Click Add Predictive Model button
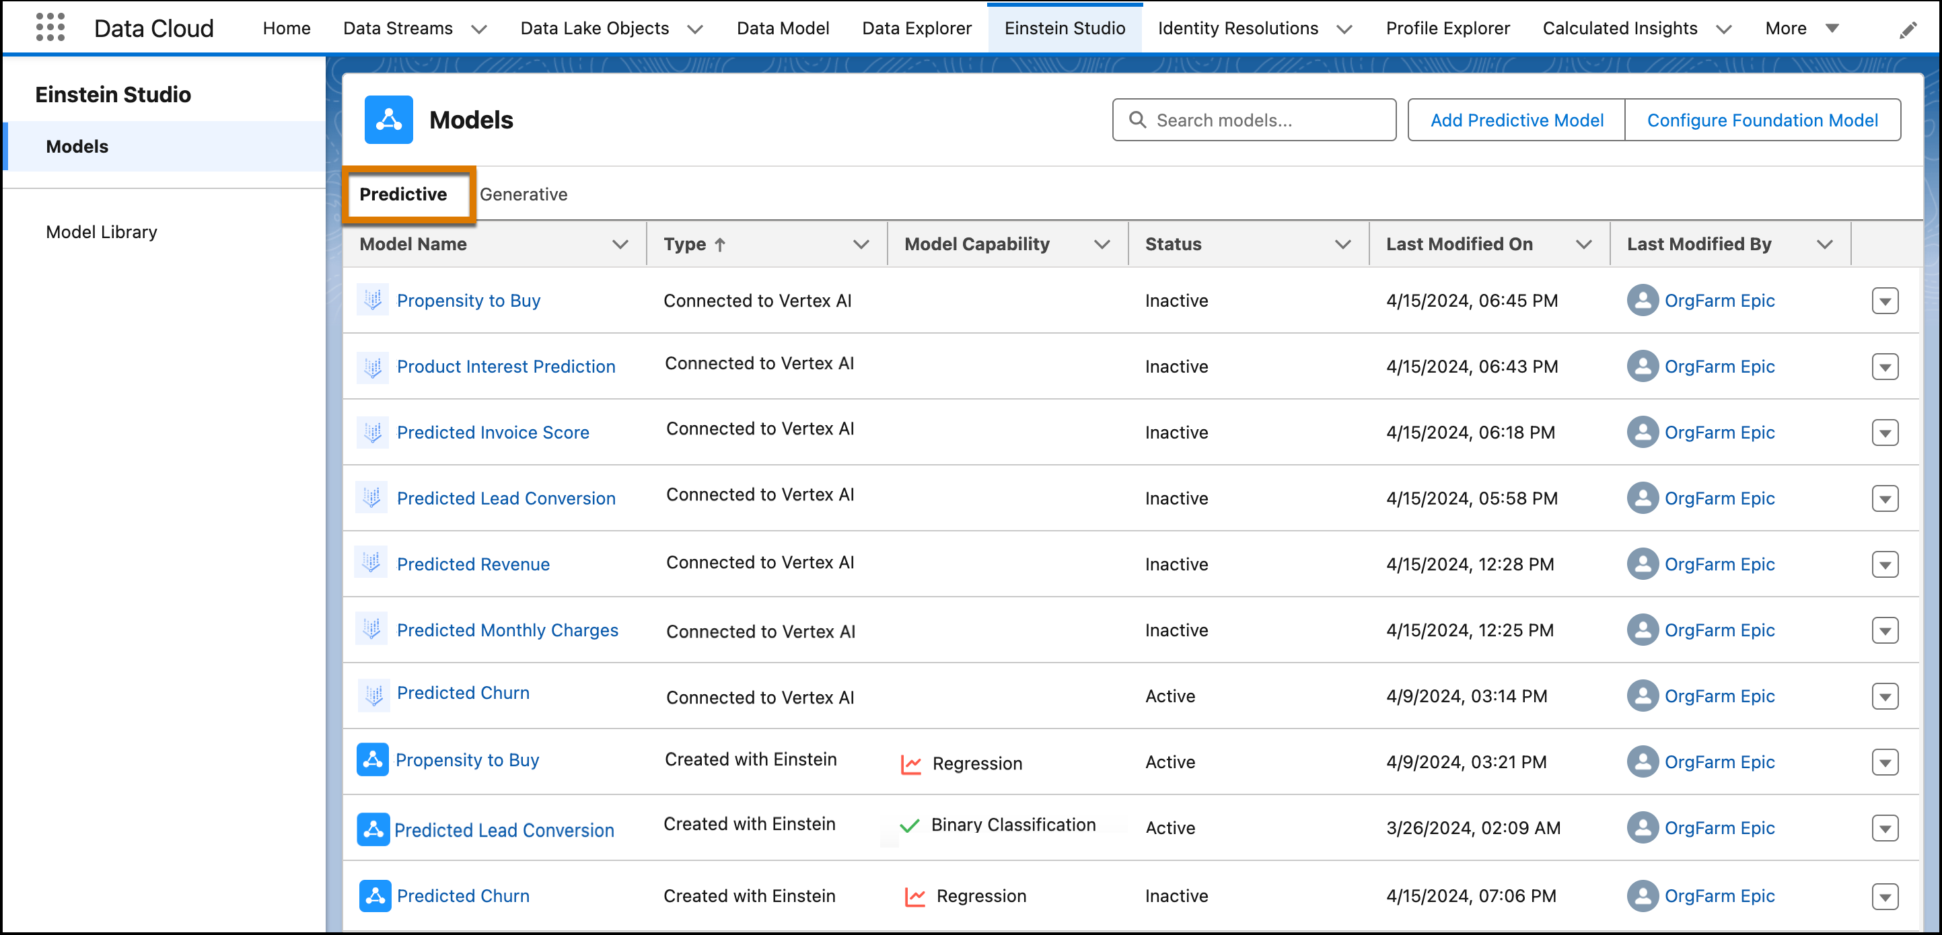Screen dimensions: 1942x935 click(1516, 120)
